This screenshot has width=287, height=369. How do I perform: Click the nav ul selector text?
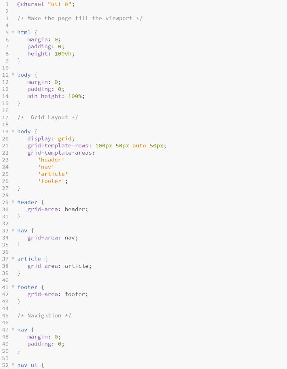pyautogui.click(x=27, y=365)
